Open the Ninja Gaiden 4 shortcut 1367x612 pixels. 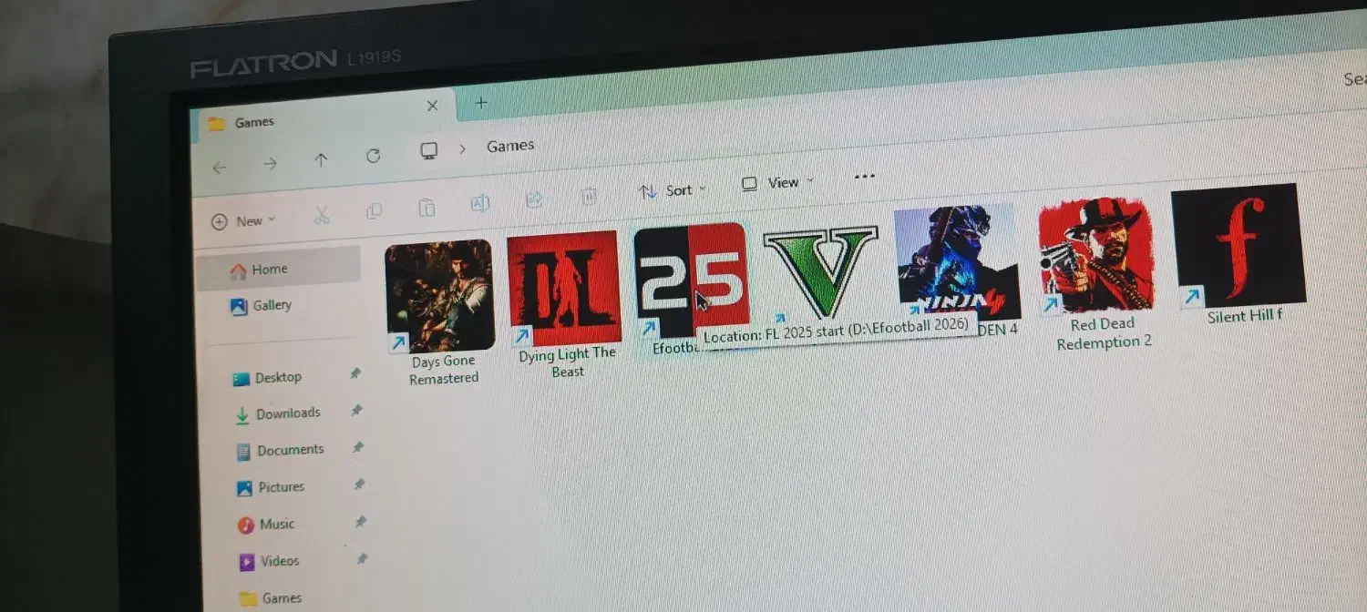(x=955, y=260)
